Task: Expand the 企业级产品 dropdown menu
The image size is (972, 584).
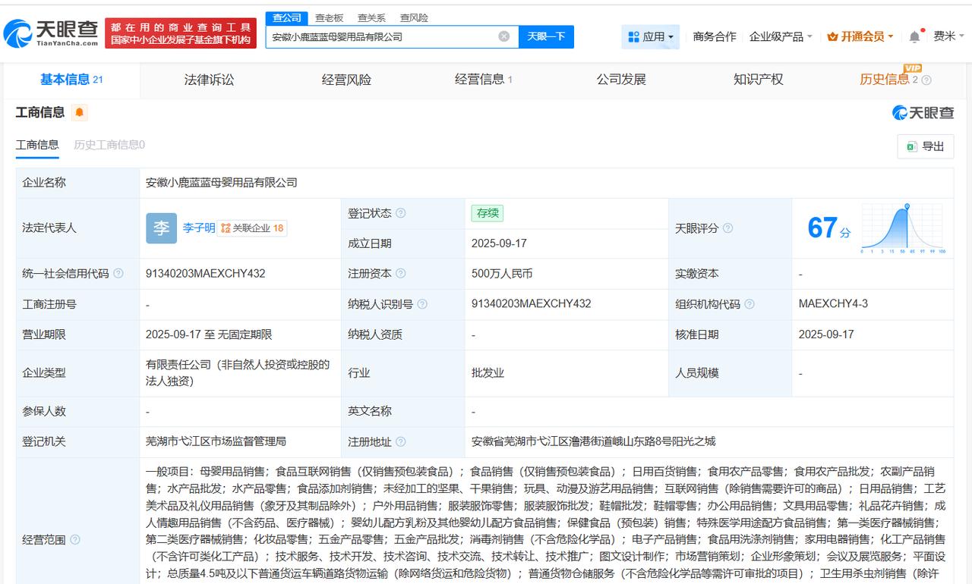Action: point(781,36)
